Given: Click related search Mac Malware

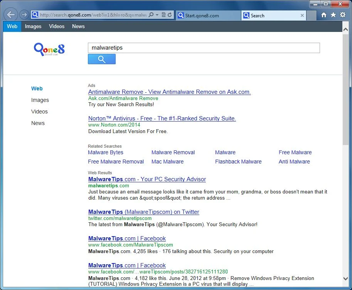Looking at the screenshot, I should (167, 162).
